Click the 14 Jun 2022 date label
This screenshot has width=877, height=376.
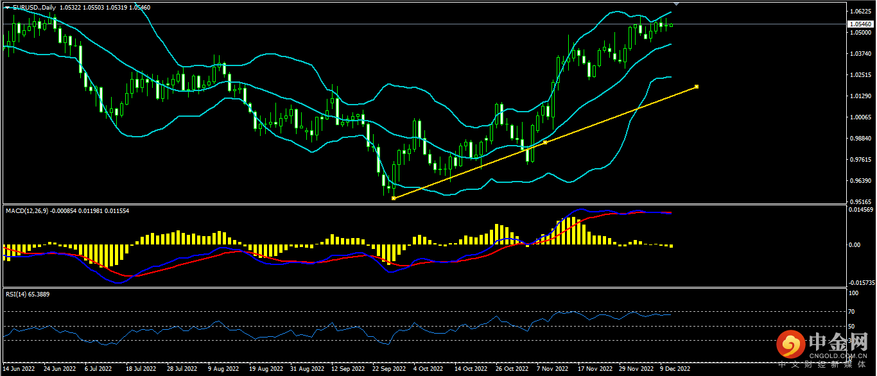19,370
